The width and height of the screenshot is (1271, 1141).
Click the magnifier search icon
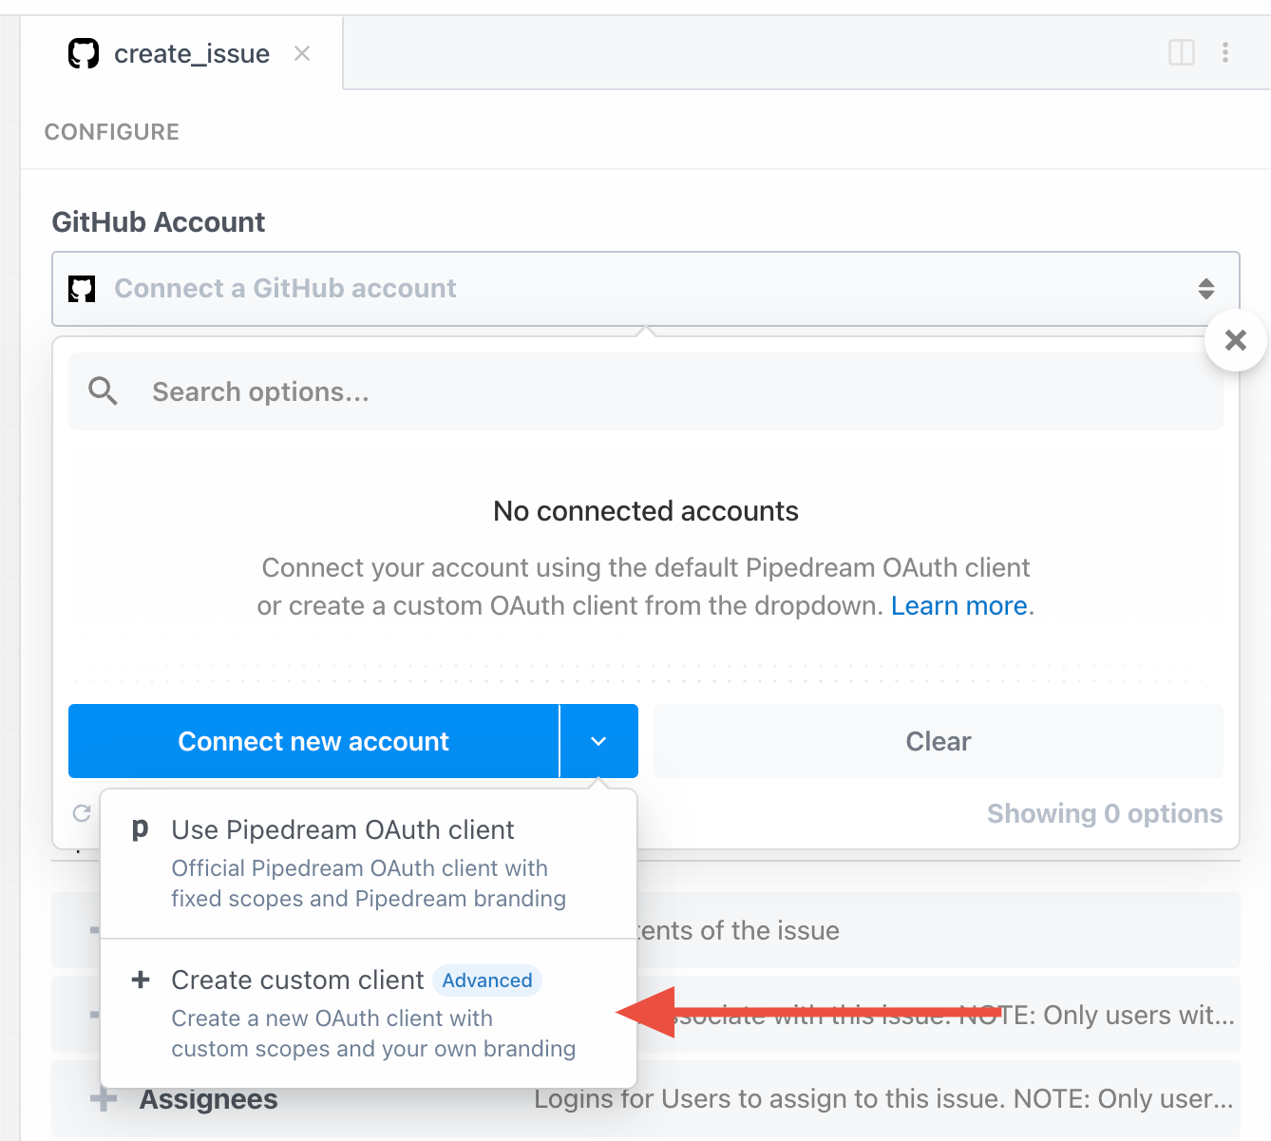[103, 391]
